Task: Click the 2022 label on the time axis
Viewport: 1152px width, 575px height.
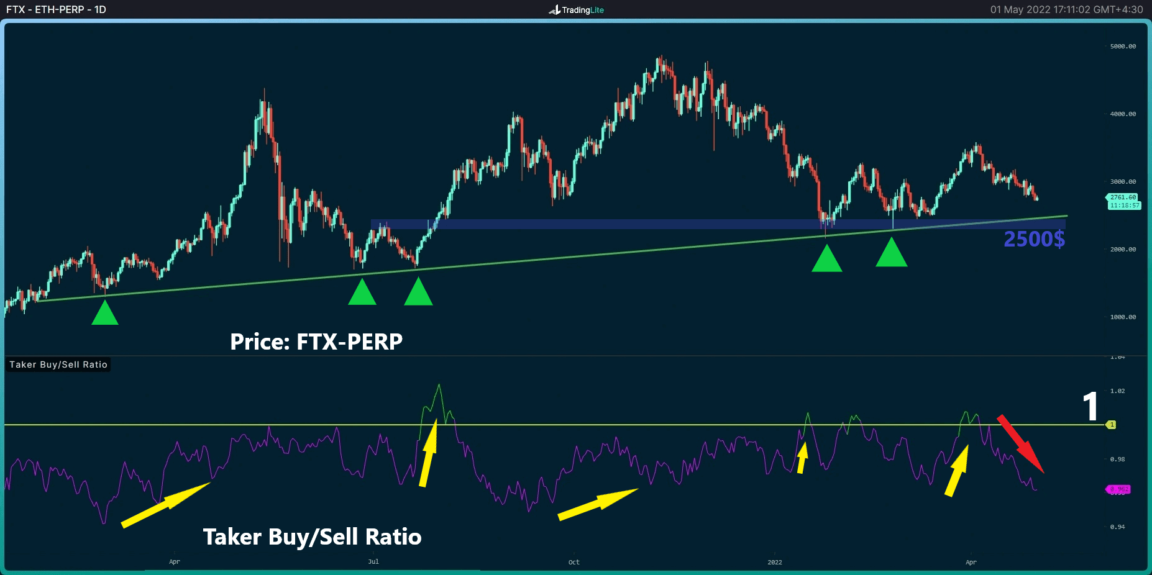Action: point(775,562)
